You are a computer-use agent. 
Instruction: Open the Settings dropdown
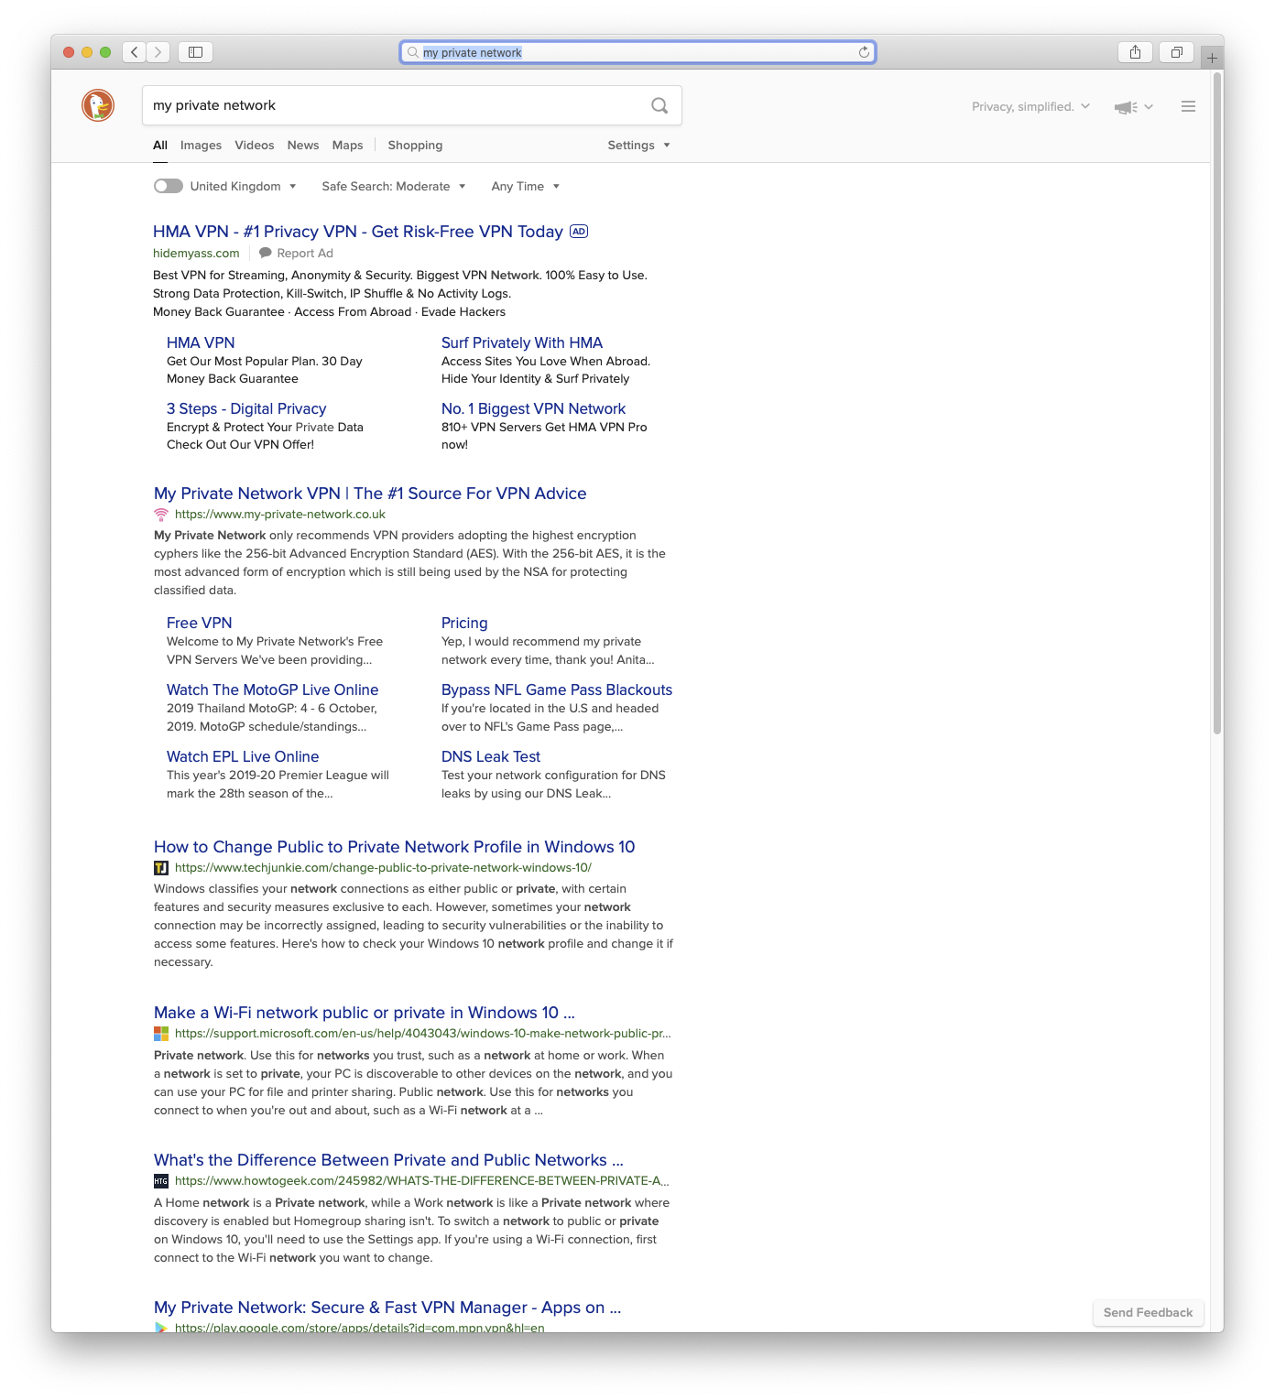point(639,145)
